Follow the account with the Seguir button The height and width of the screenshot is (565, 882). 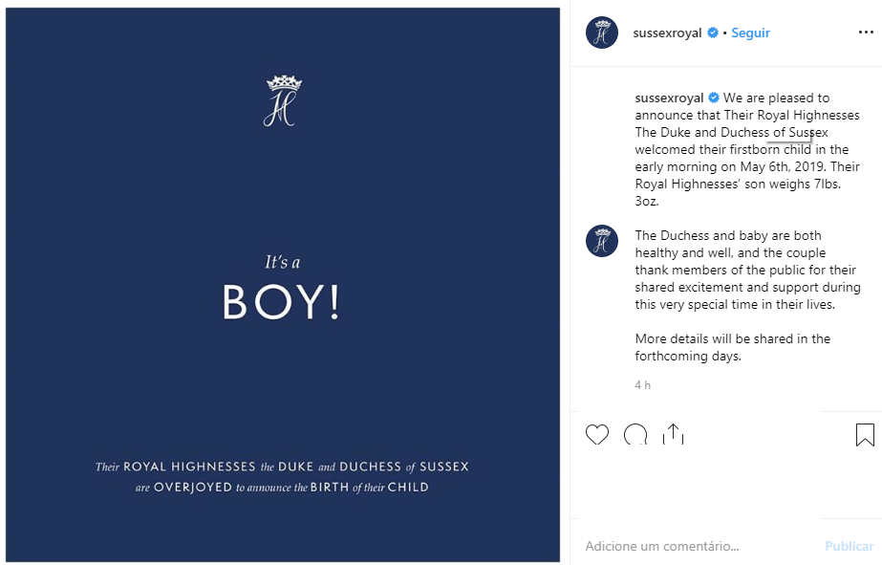point(751,33)
